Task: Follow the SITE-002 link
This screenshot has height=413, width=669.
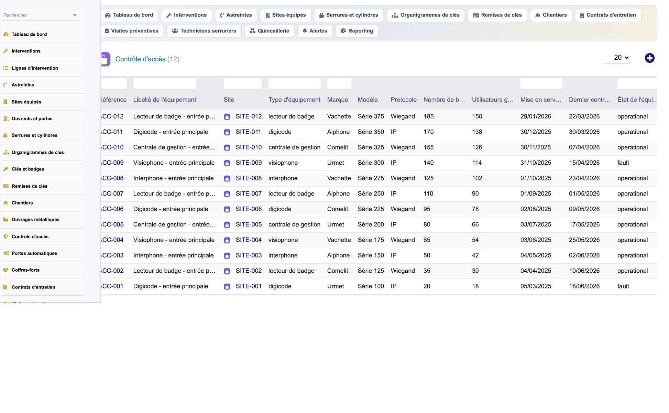Action: (249, 271)
